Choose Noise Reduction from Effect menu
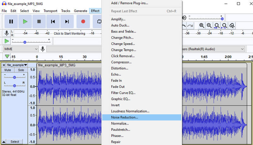This screenshot has width=253, height=145. pos(124,117)
